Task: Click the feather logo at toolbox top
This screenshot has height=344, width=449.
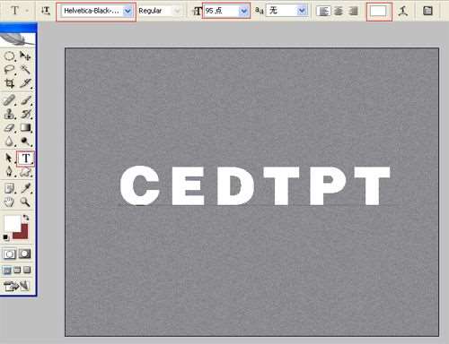Action: point(18,39)
